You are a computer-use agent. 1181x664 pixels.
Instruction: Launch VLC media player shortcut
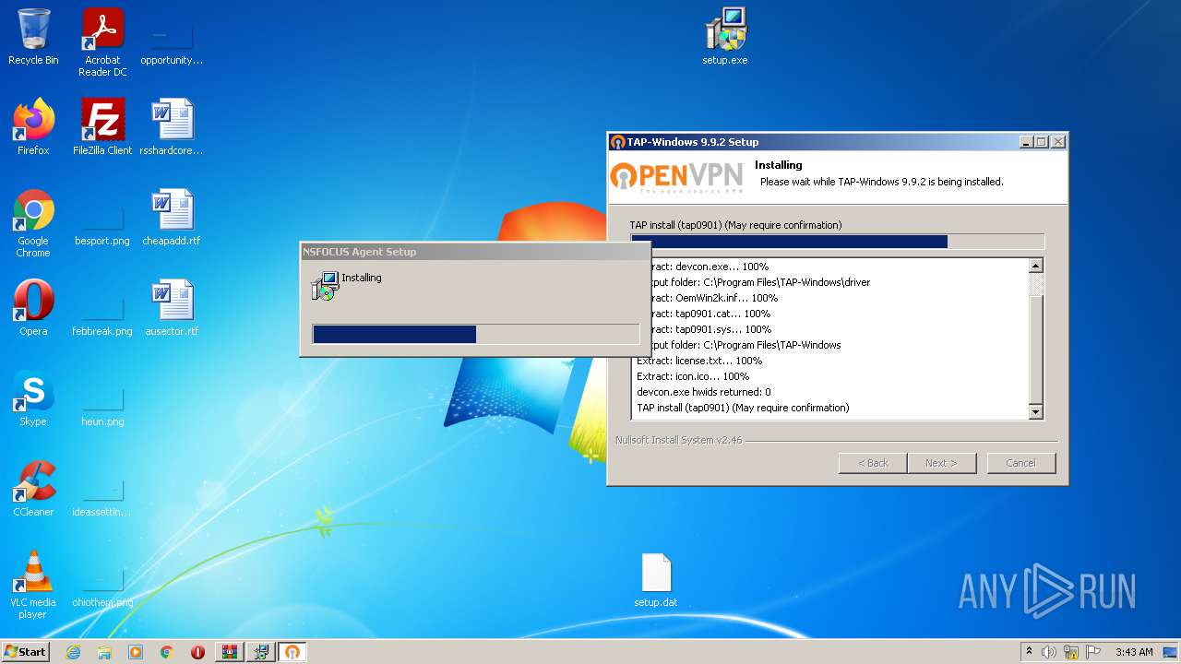(x=33, y=585)
